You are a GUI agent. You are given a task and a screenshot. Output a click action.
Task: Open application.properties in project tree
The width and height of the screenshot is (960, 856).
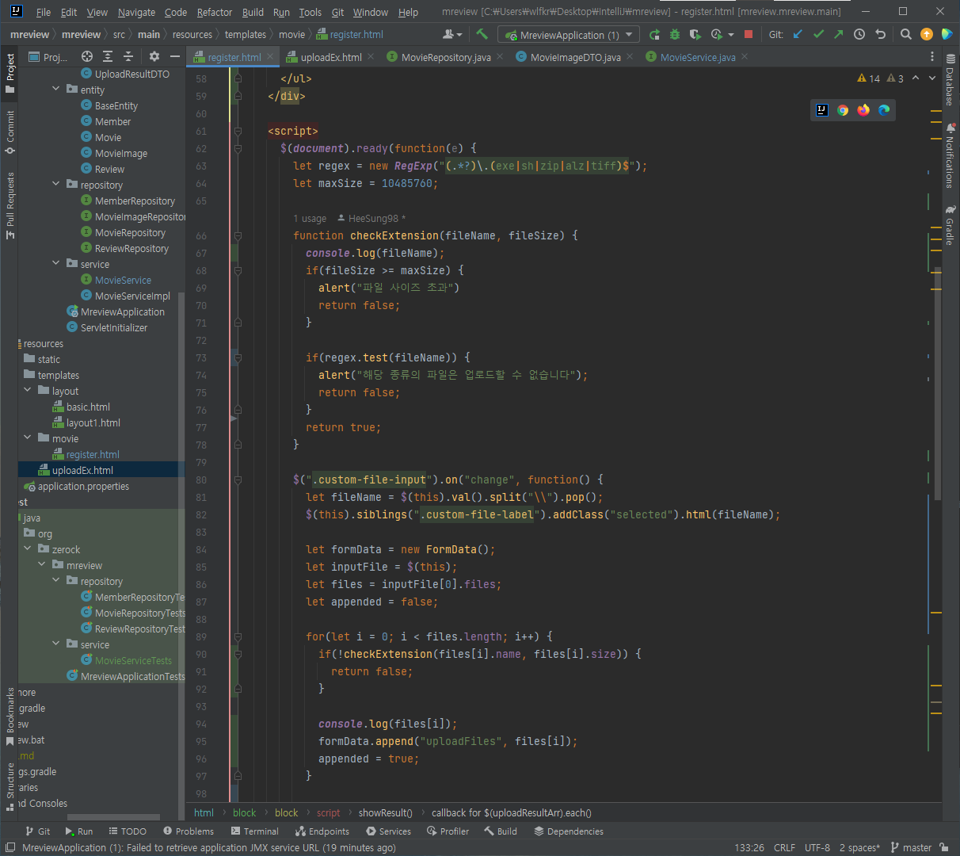click(83, 486)
